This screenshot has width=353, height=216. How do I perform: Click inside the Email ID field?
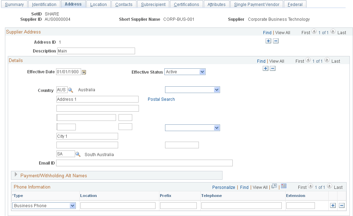(145, 163)
